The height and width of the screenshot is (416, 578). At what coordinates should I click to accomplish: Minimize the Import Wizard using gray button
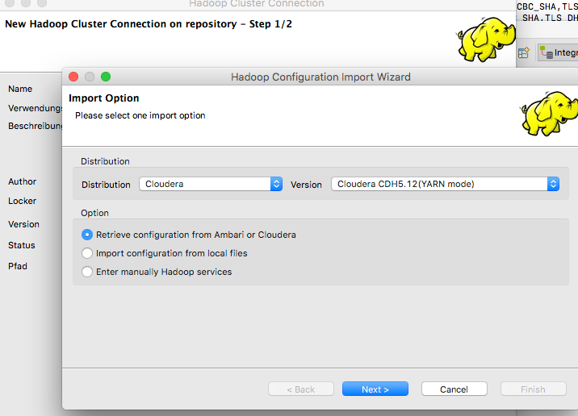90,77
